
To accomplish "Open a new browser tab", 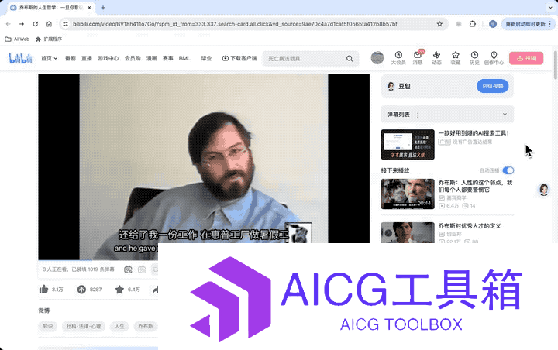I will pyautogui.click(x=103, y=8).
